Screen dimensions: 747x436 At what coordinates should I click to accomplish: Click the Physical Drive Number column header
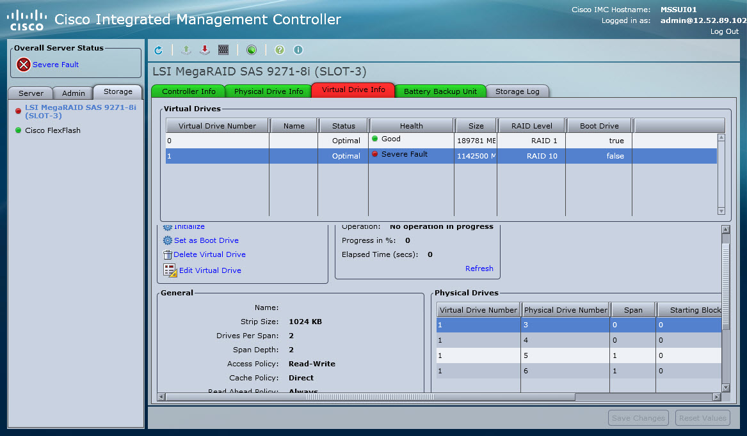tap(565, 310)
